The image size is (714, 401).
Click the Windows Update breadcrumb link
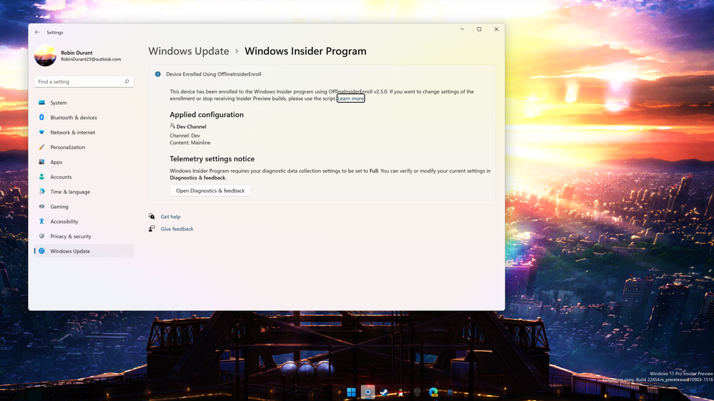pyautogui.click(x=189, y=51)
